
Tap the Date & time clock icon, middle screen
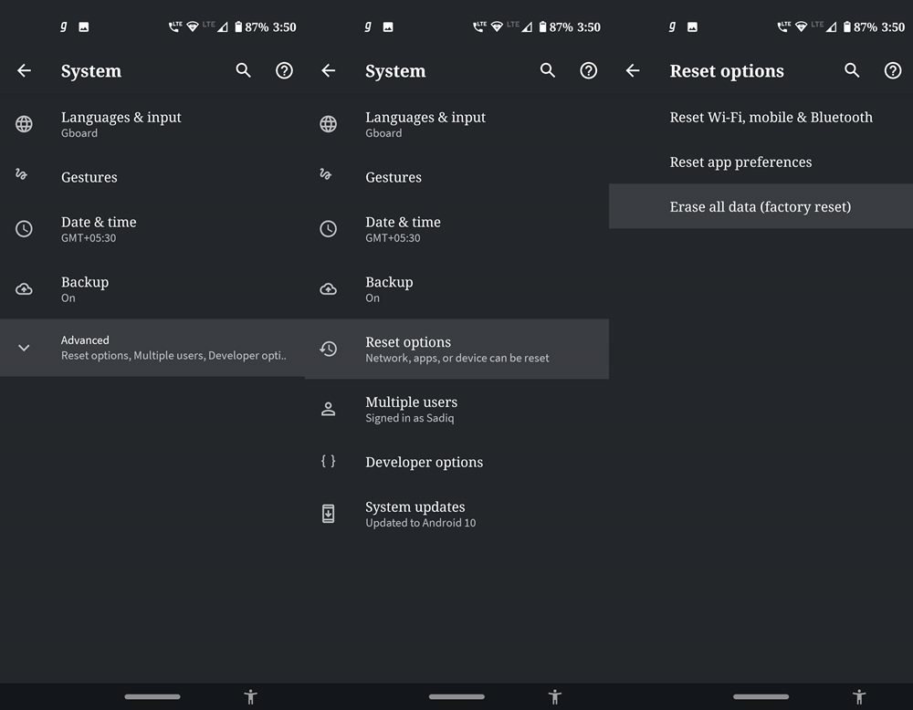coord(329,229)
